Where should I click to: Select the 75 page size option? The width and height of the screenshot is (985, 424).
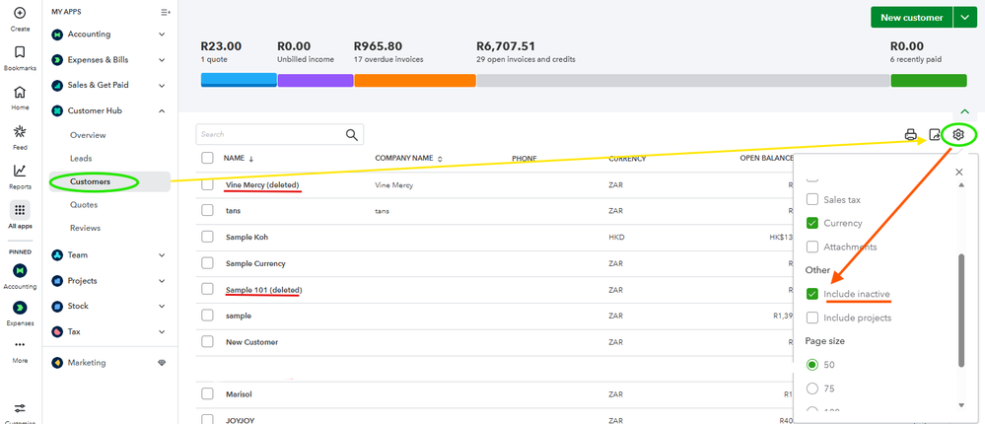(x=812, y=389)
